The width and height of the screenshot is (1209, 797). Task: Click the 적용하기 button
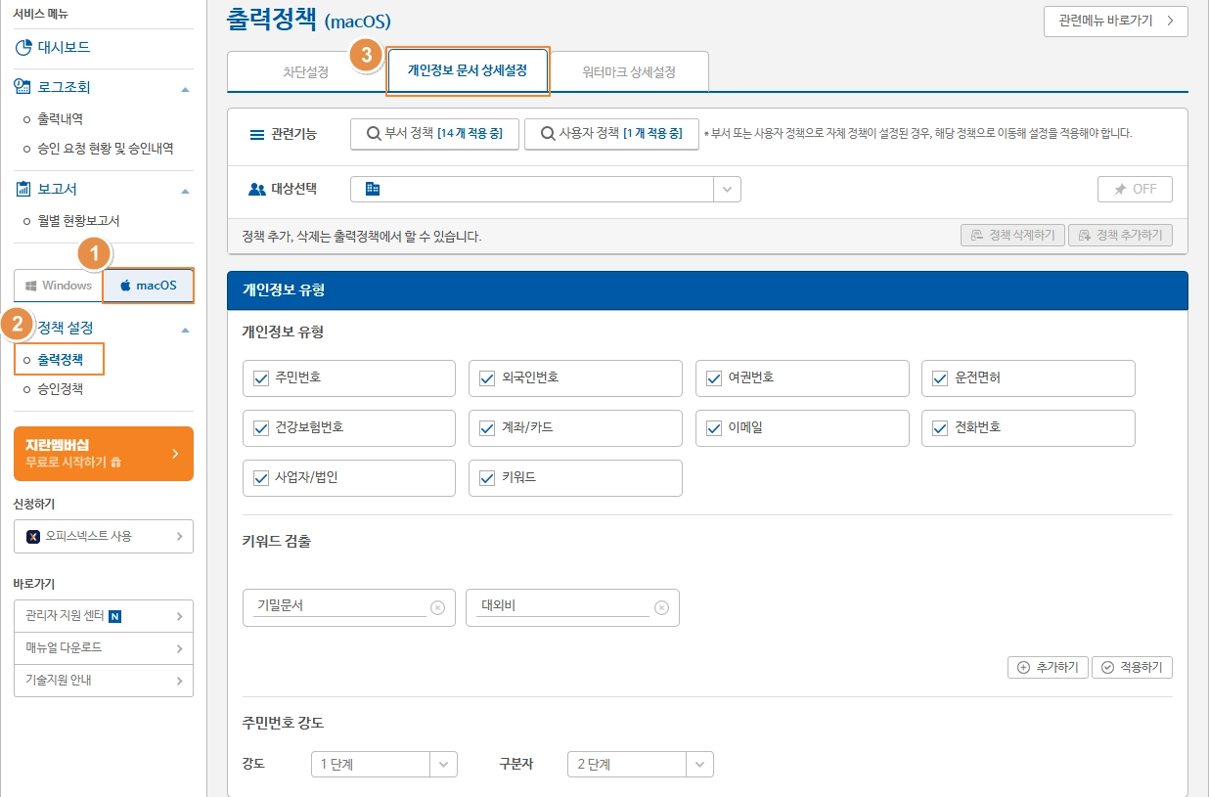tap(1132, 667)
